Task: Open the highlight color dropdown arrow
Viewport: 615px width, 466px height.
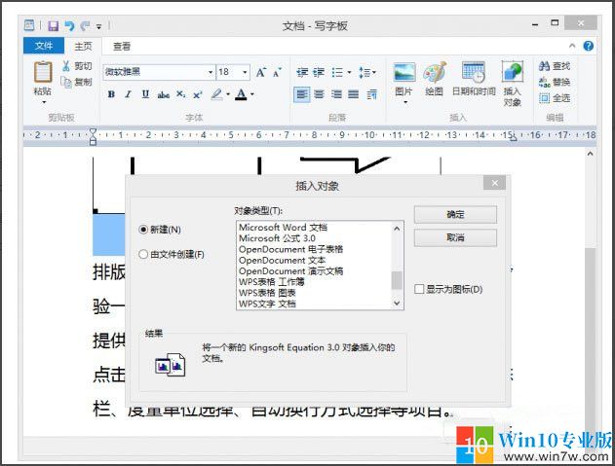Action: point(228,94)
